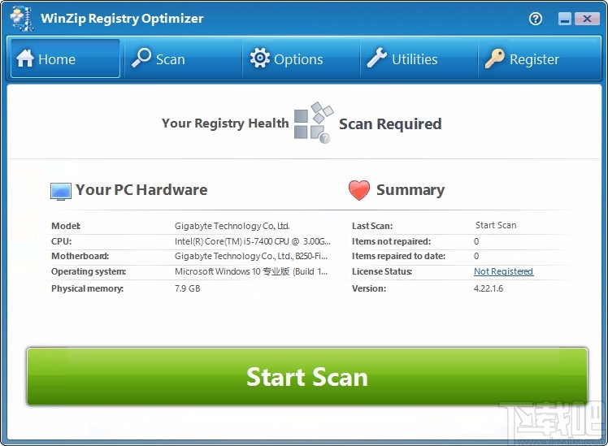
Task: Click the WinZip Registry Optimizer logo icon
Action: click(22, 19)
